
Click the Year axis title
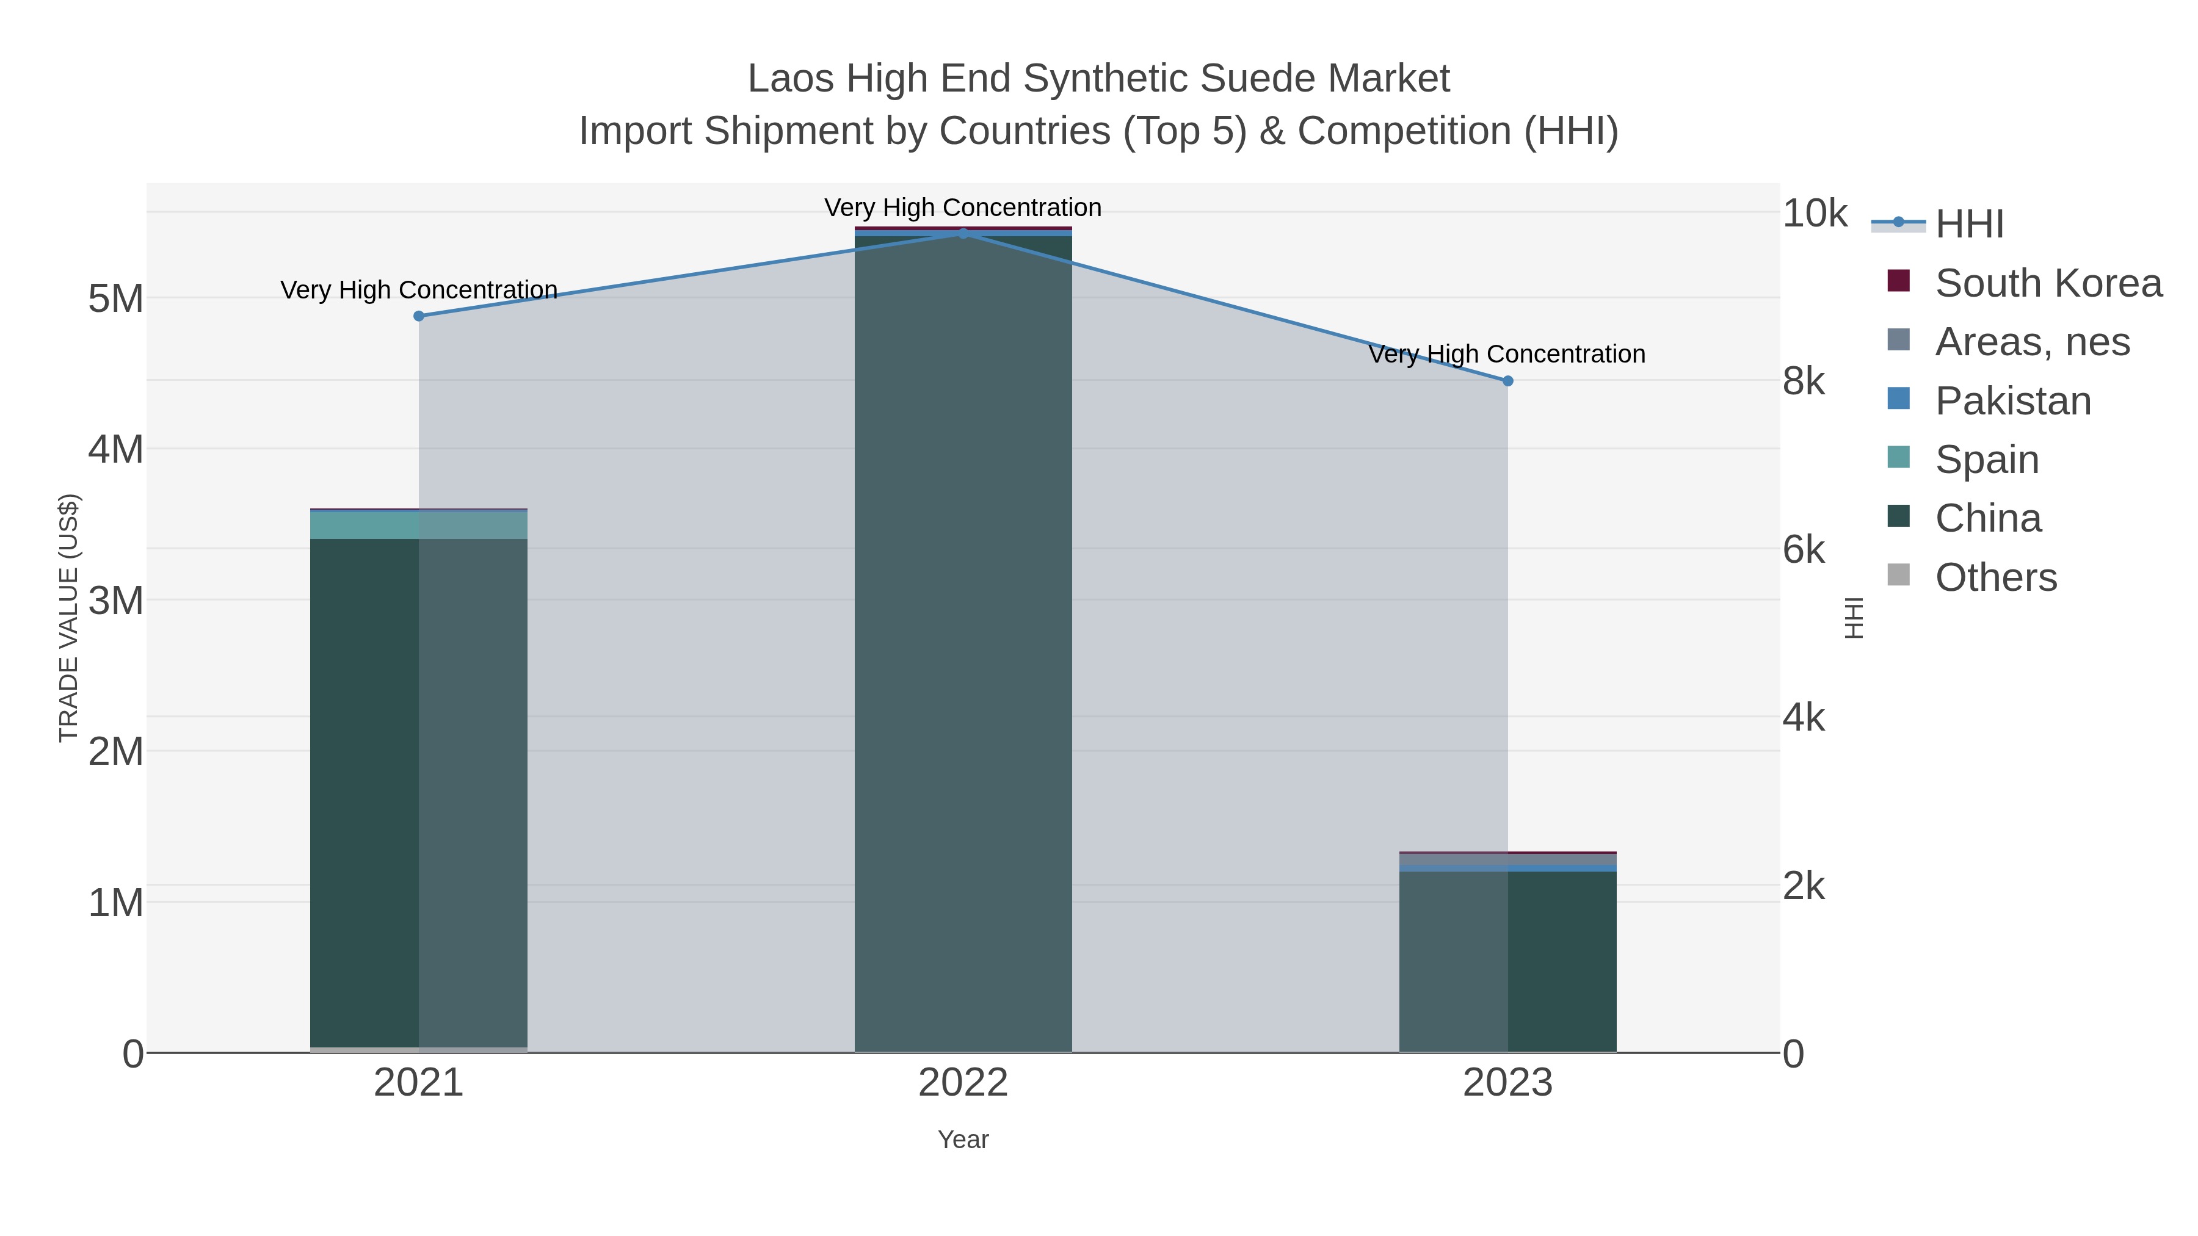[x=963, y=1140]
